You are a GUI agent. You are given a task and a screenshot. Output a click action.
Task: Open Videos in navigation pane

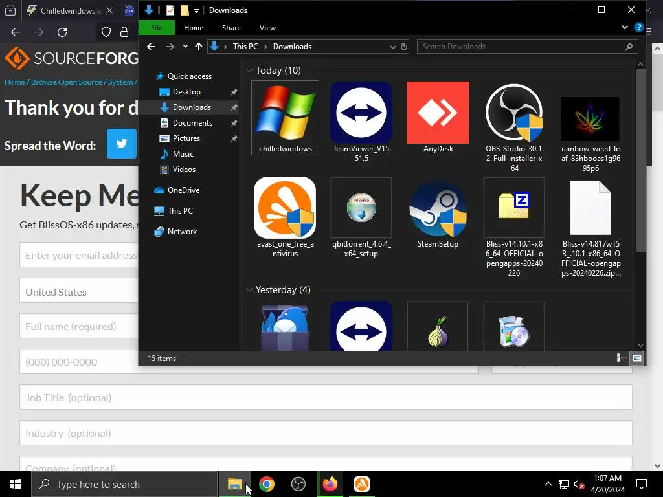point(184,170)
